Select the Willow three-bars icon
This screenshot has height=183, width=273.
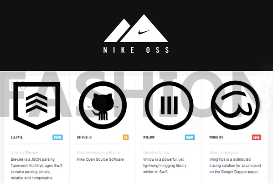click(x=169, y=105)
